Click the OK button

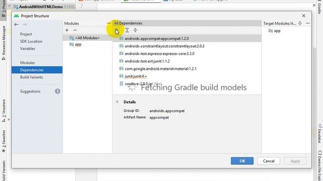tap(242, 161)
